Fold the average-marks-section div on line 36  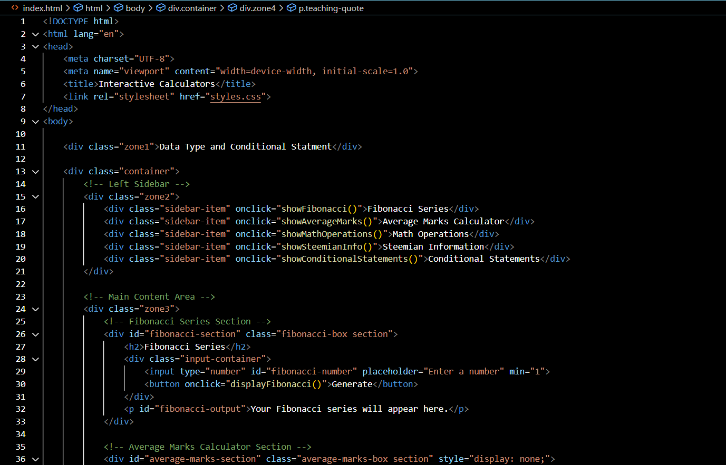pos(35,459)
